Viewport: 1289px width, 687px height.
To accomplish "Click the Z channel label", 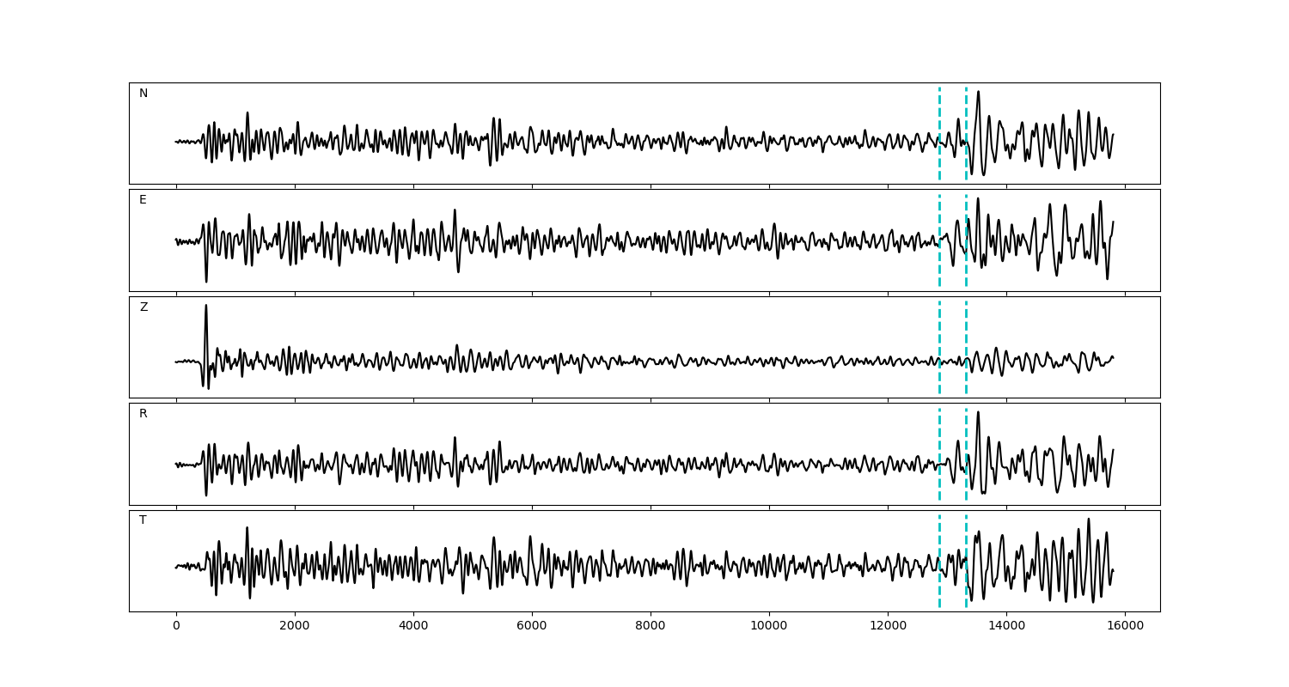I will pyautogui.click(x=144, y=307).
